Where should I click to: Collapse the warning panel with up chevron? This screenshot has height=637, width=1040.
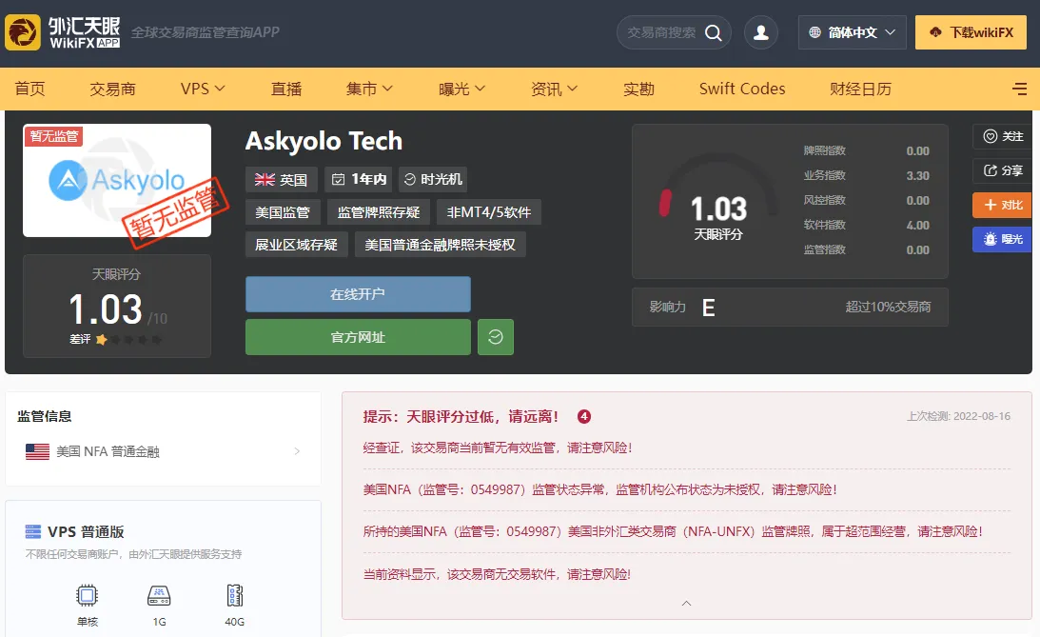[x=686, y=603]
